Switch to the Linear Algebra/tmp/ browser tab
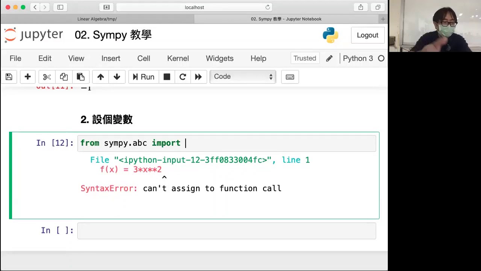Viewport: 481px width, 271px height. [x=97, y=19]
